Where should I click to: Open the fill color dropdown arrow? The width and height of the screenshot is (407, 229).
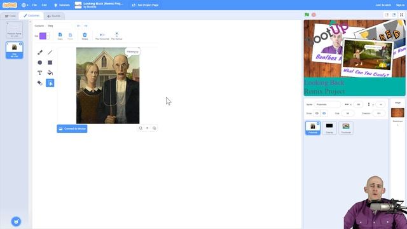(48, 36)
